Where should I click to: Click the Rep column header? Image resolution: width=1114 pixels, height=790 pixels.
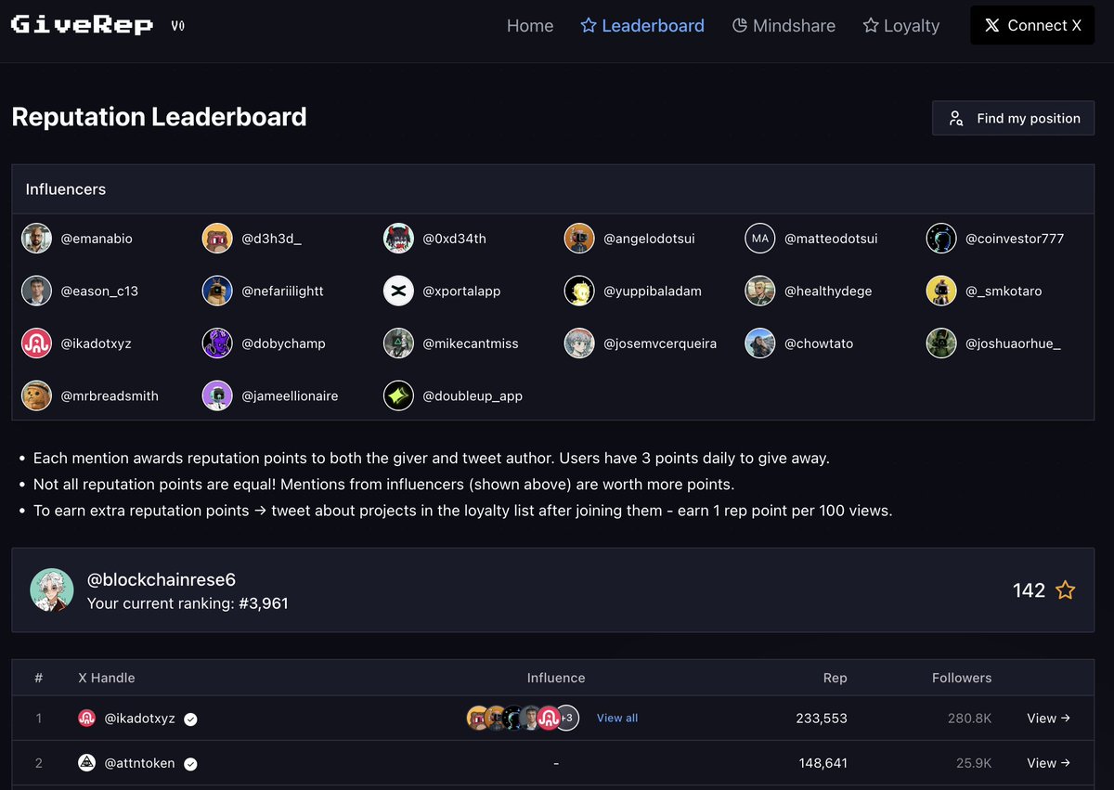point(835,678)
